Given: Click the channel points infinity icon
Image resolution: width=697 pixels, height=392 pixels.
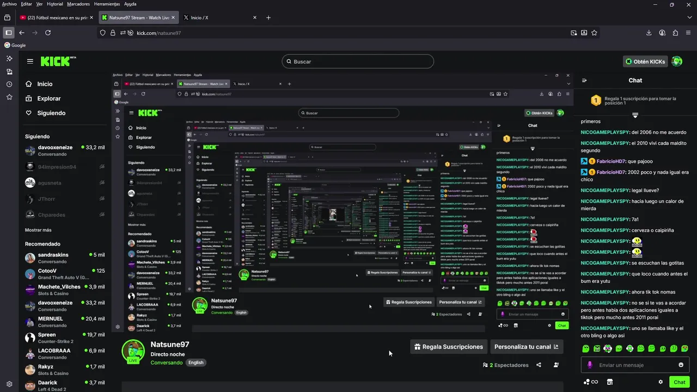Looking at the screenshot, I should 591,382.
